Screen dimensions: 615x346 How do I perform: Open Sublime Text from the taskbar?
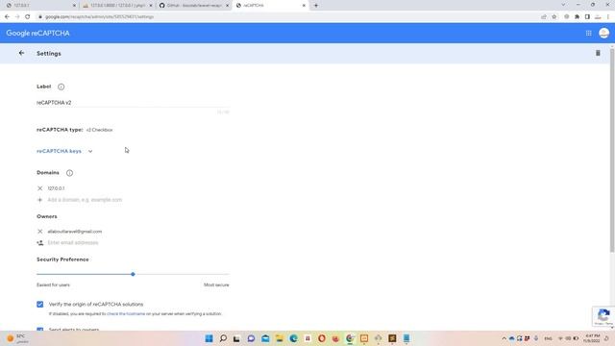click(392, 338)
